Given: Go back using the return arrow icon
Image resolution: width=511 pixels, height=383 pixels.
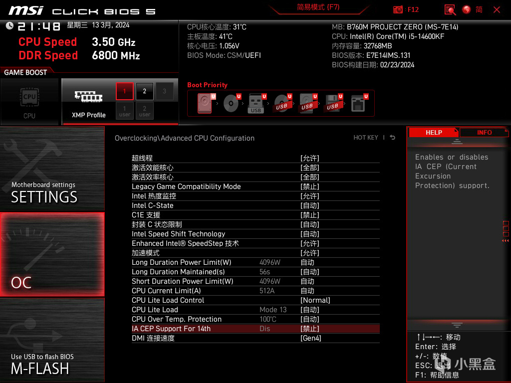Looking at the screenshot, I should pos(392,138).
